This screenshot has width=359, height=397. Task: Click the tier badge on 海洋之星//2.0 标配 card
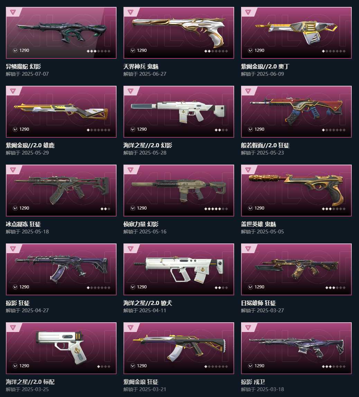(13, 327)
